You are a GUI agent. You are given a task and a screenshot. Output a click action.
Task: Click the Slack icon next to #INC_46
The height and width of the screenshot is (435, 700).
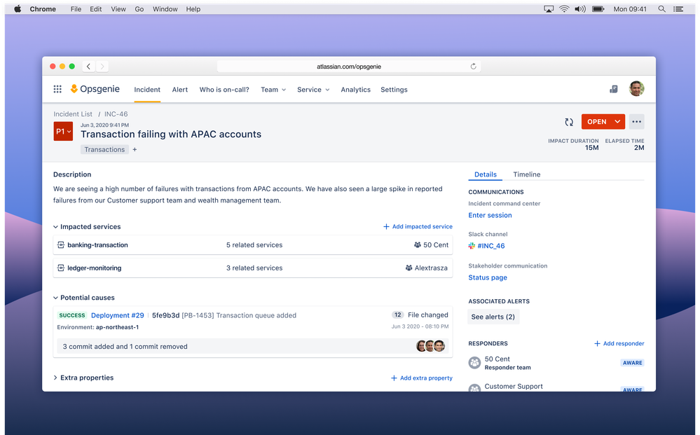[472, 246]
